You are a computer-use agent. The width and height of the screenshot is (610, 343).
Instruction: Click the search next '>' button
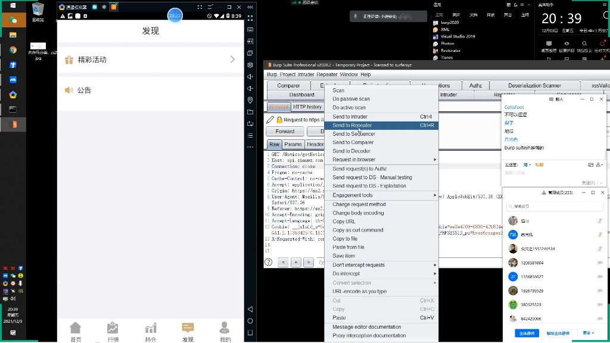pyautogui.click(x=309, y=262)
